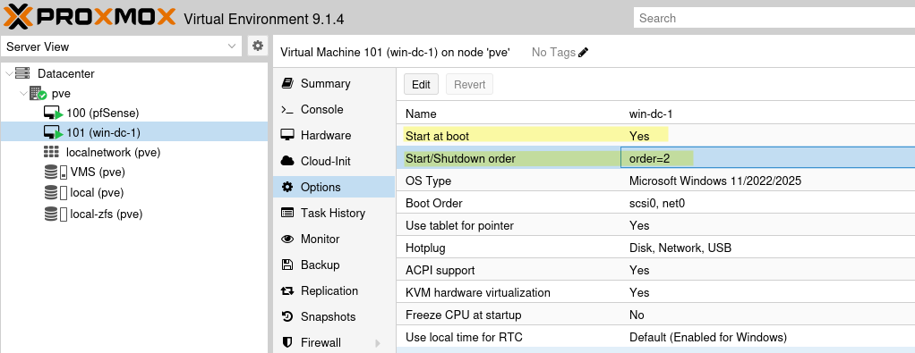Select the ACPI support row
The image size is (915, 353).
[655, 270]
